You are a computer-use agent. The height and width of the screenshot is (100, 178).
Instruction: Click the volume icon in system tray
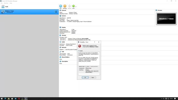point(164,99)
